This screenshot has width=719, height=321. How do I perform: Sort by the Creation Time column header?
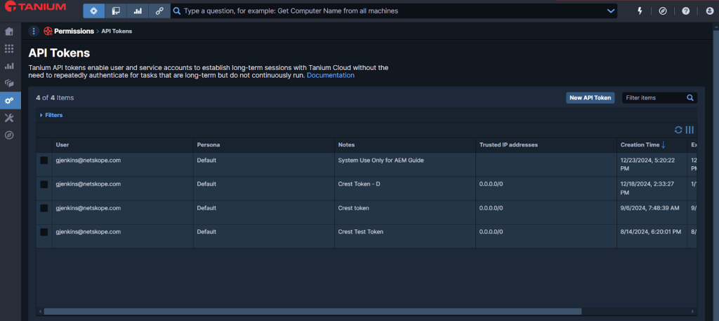point(640,144)
